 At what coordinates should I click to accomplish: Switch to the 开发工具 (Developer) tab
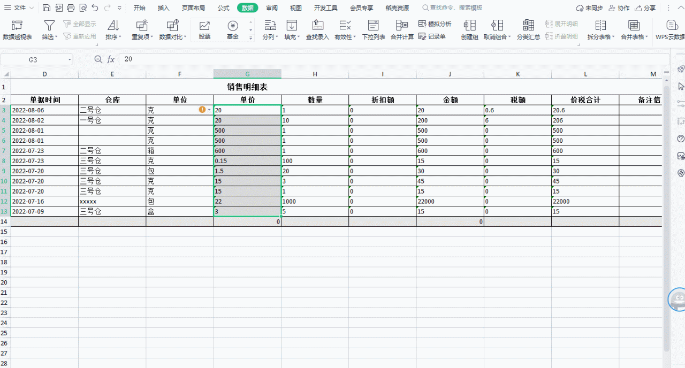point(326,8)
